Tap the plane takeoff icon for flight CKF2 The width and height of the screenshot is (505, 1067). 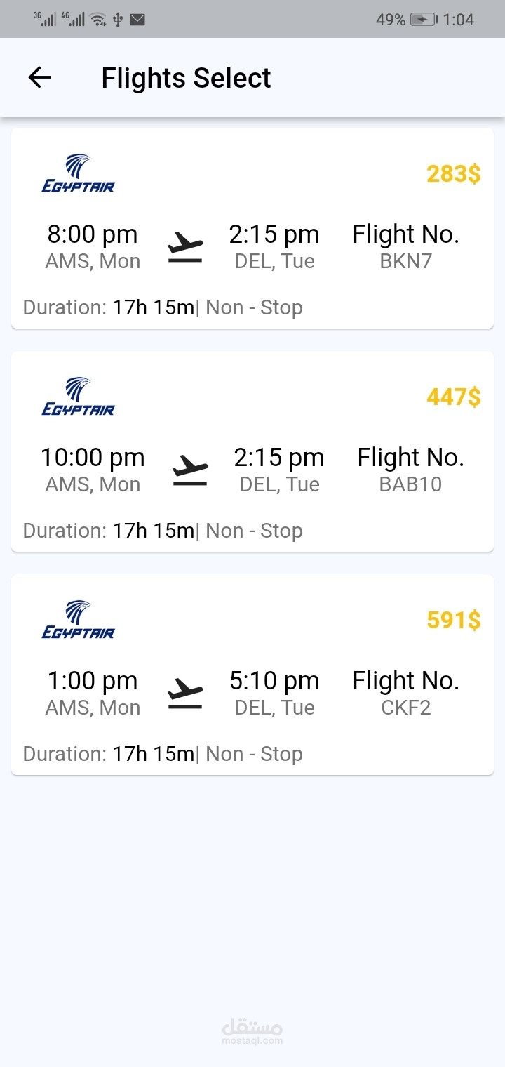click(x=185, y=694)
